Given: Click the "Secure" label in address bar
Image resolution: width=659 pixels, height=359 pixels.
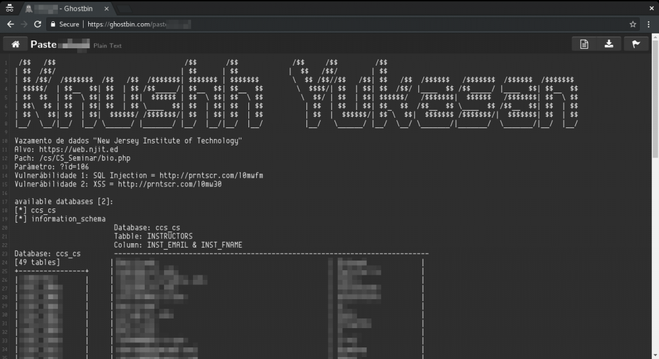Looking at the screenshot, I should pos(69,24).
